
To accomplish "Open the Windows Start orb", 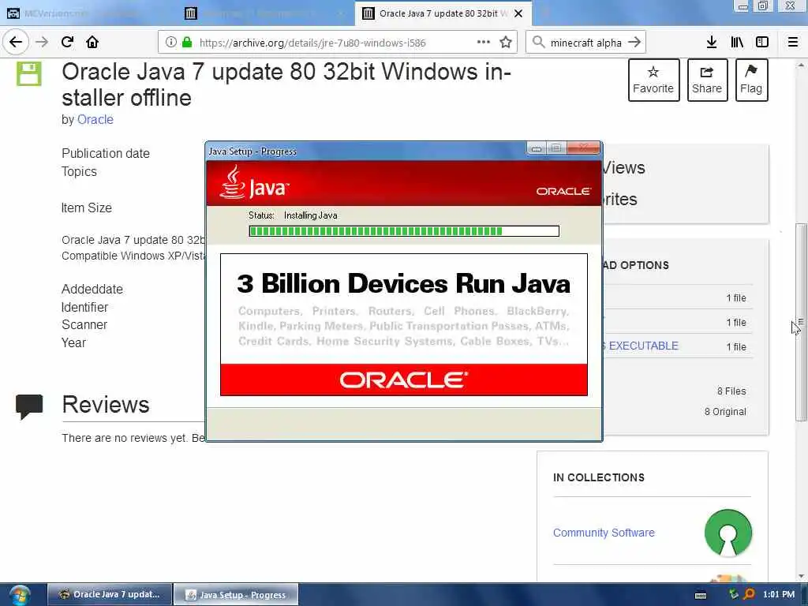I will coord(20,595).
